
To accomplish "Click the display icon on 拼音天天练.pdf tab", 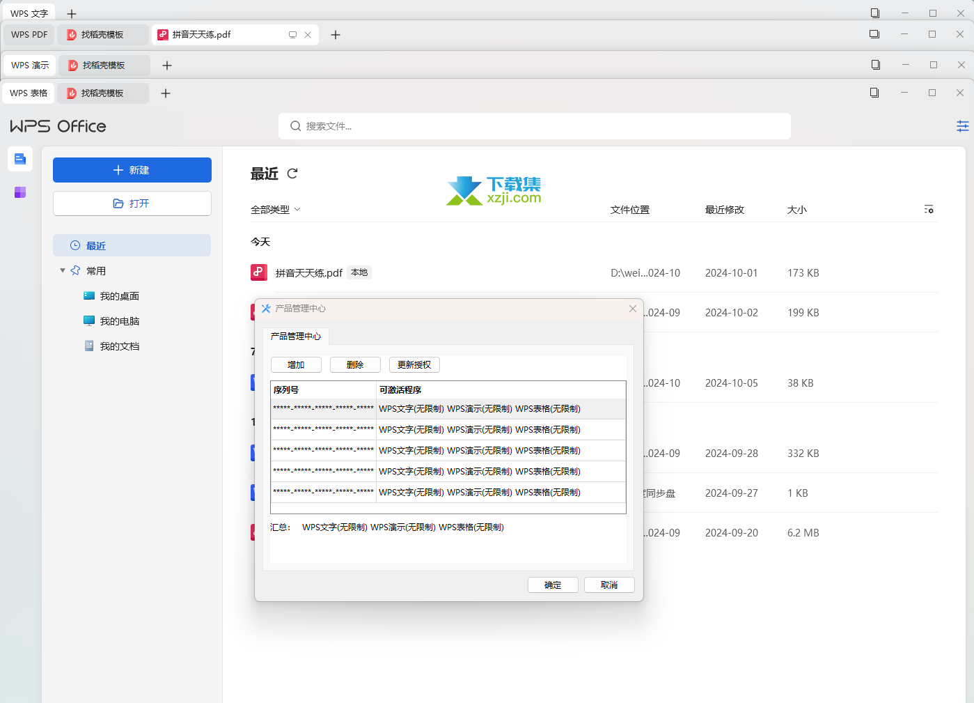I will click(x=292, y=35).
